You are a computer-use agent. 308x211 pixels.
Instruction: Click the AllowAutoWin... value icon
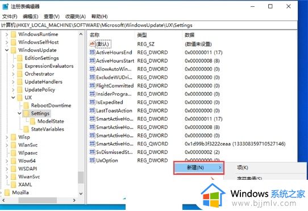[92, 69]
